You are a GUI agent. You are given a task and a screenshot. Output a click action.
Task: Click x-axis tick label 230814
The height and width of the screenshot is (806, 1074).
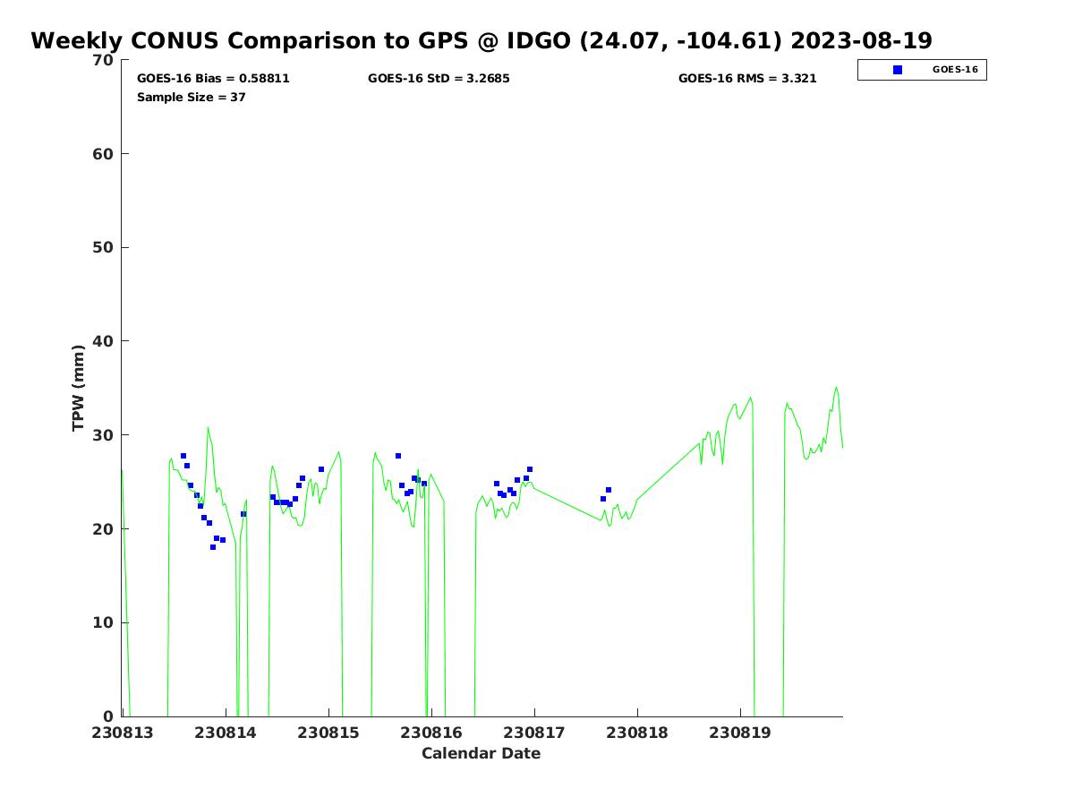226,733
